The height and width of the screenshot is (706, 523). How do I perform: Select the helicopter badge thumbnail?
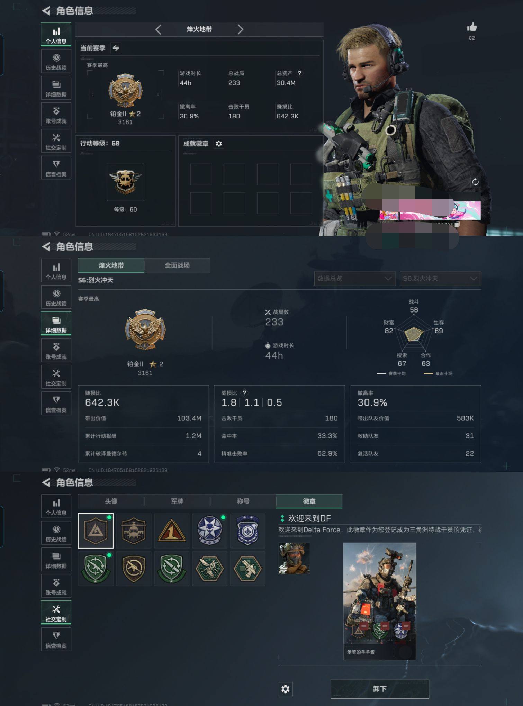click(x=134, y=531)
